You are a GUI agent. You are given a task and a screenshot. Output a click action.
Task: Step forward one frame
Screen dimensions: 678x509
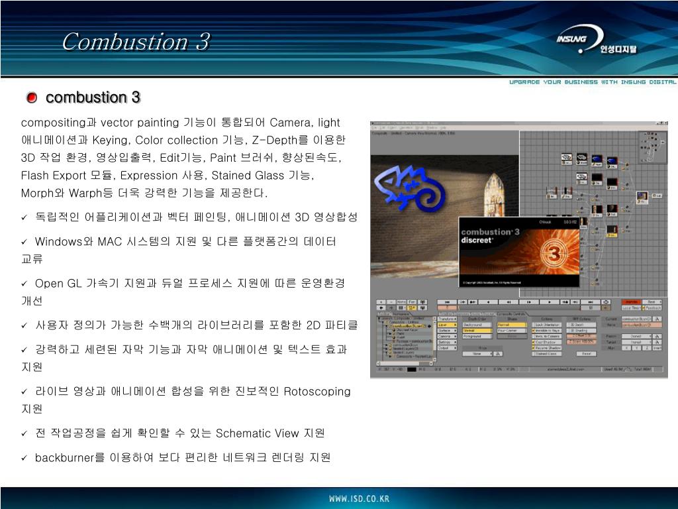tap(529, 302)
